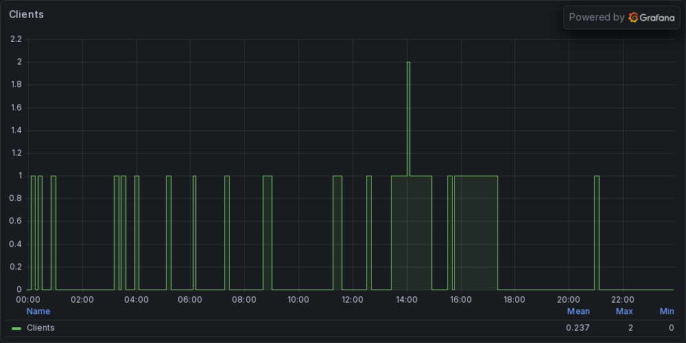The image size is (686, 343).
Task: Click the max value 2 in legend row
Action: [630, 328]
